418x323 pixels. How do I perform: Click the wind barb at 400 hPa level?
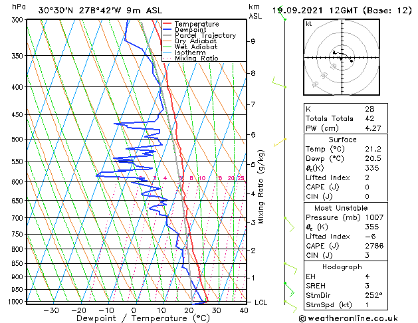click(x=278, y=82)
